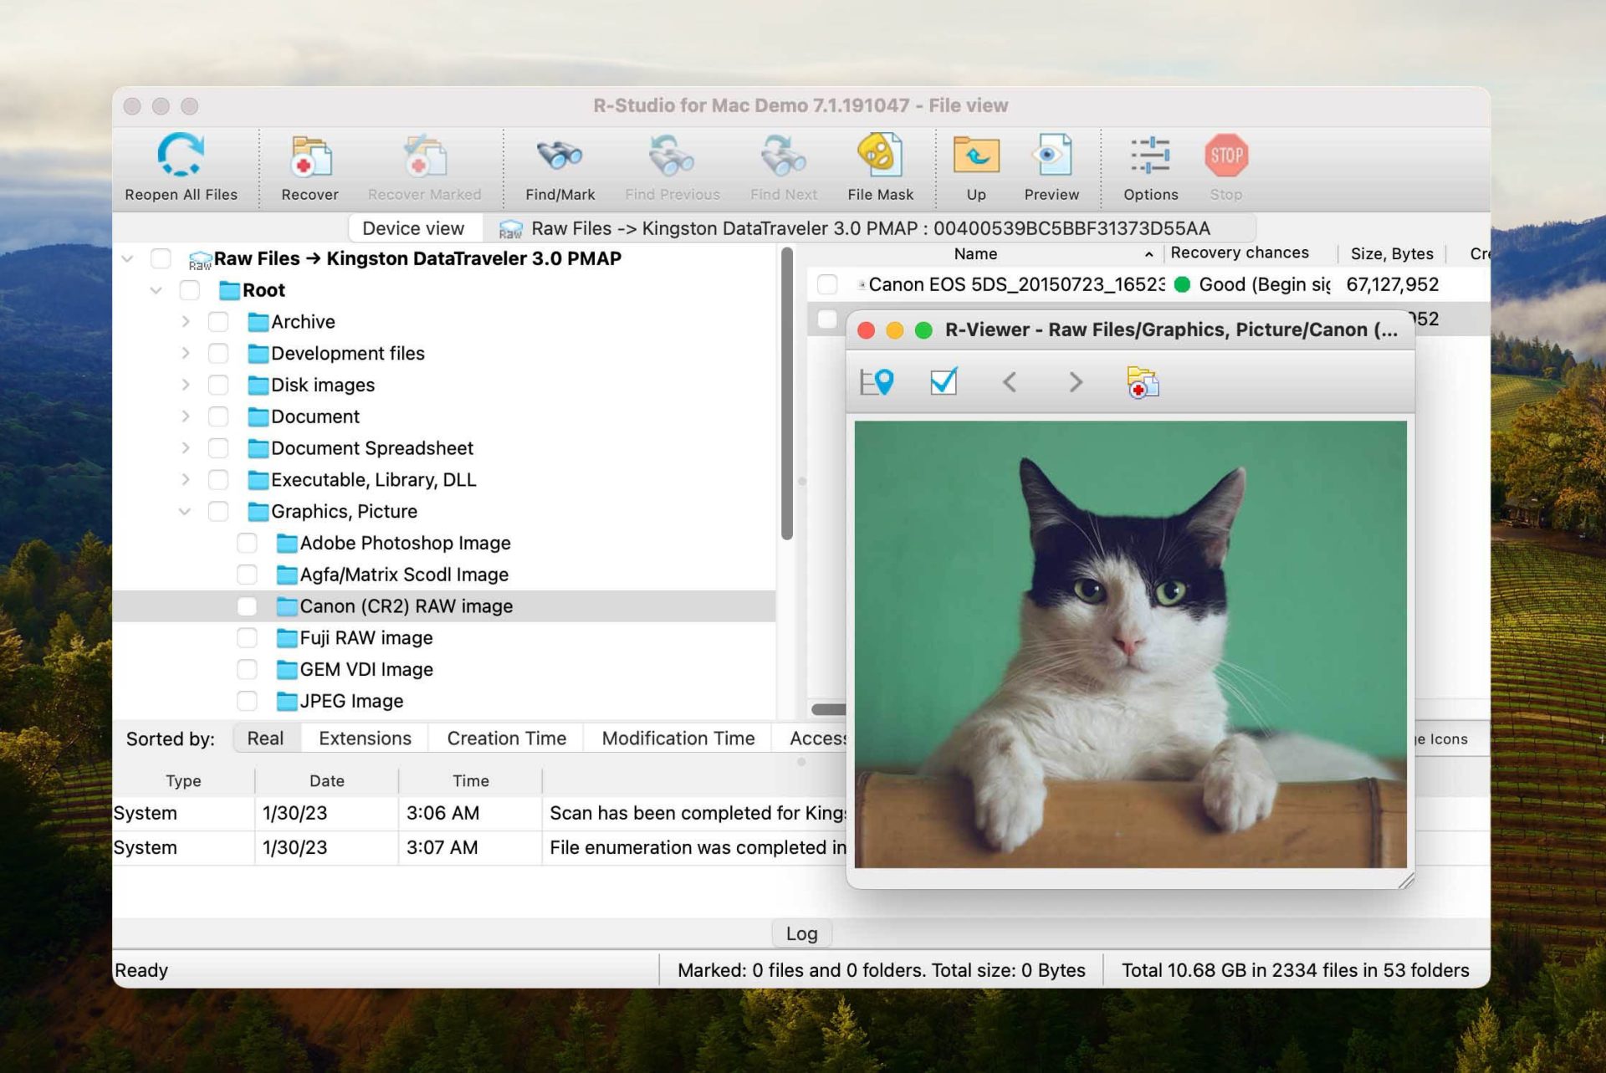
Task: Collapse the Graphics, Picture folder
Action: pos(186,511)
